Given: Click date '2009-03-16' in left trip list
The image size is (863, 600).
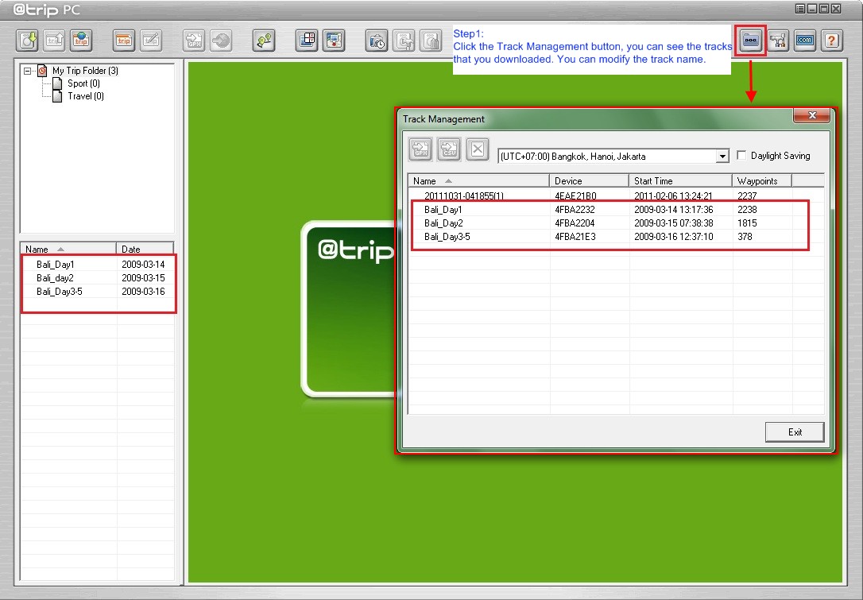Looking at the screenshot, I should tap(143, 291).
